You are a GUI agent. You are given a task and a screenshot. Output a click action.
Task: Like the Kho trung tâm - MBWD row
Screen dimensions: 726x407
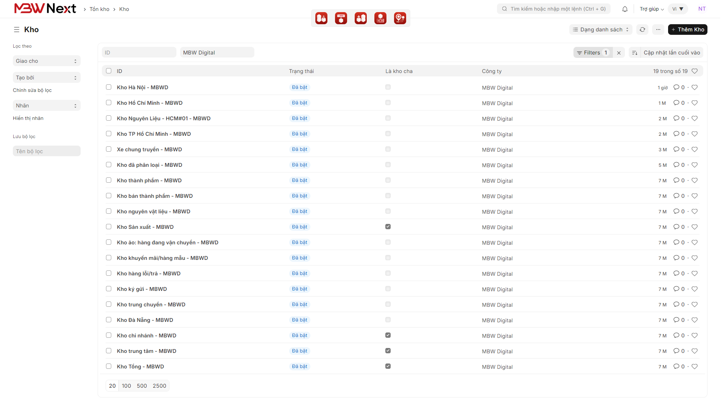point(695,351)
